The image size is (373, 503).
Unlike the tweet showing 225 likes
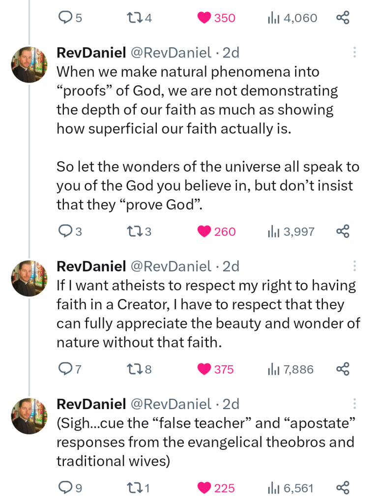tap(204, 488)
